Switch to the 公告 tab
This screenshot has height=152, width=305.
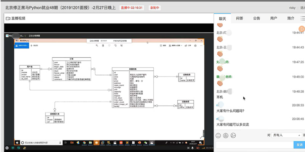pos(257,18)
